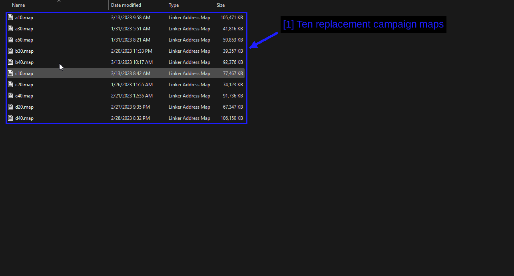
Task: Click the file icon next to c10.map
Action: coord(11,73)
